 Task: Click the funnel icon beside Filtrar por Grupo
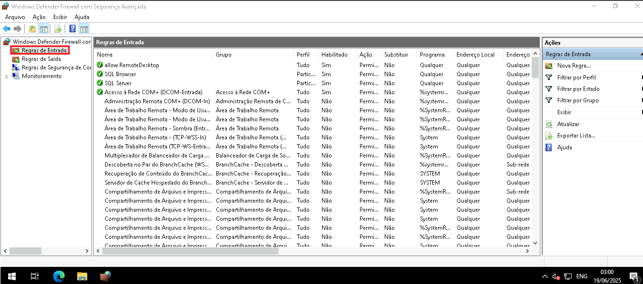pos(549,100)
